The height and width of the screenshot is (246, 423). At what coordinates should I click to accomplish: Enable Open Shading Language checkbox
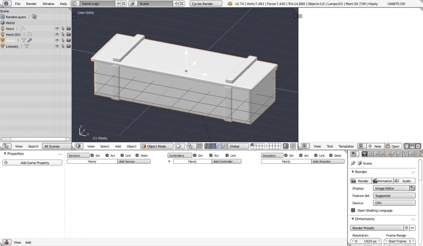[x=352, y=210]
